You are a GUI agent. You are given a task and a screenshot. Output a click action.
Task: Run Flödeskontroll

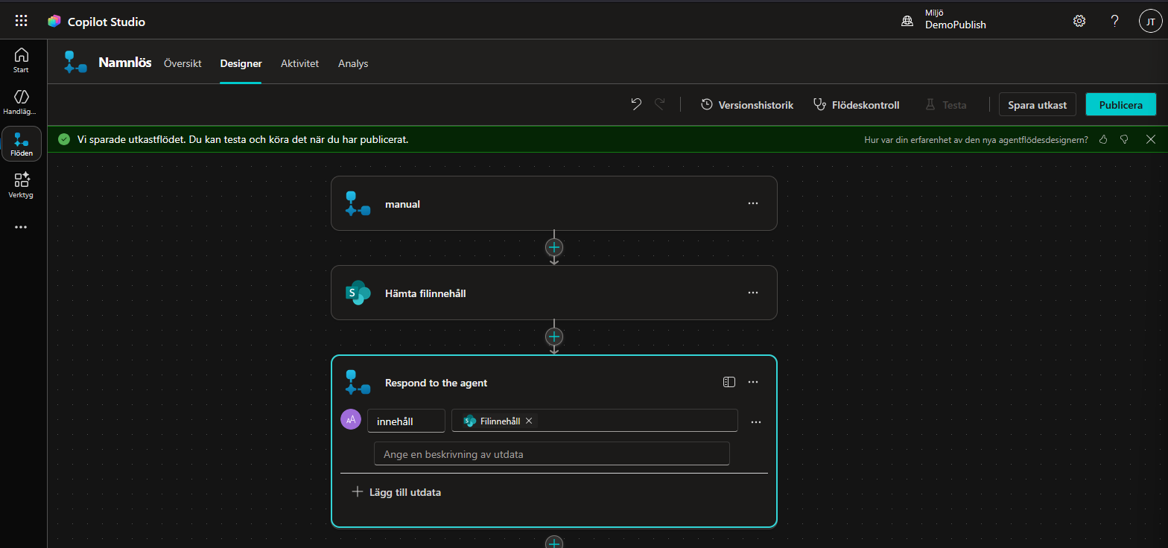tap(856, 105)
